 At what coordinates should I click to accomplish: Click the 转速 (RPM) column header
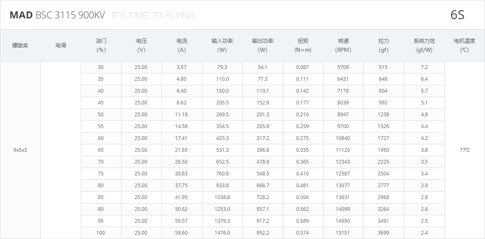tap(343, 45)
